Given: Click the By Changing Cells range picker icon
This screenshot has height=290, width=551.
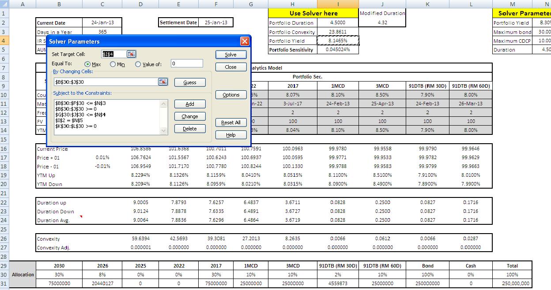Looking at the screenshot, I should pos(163,82).
